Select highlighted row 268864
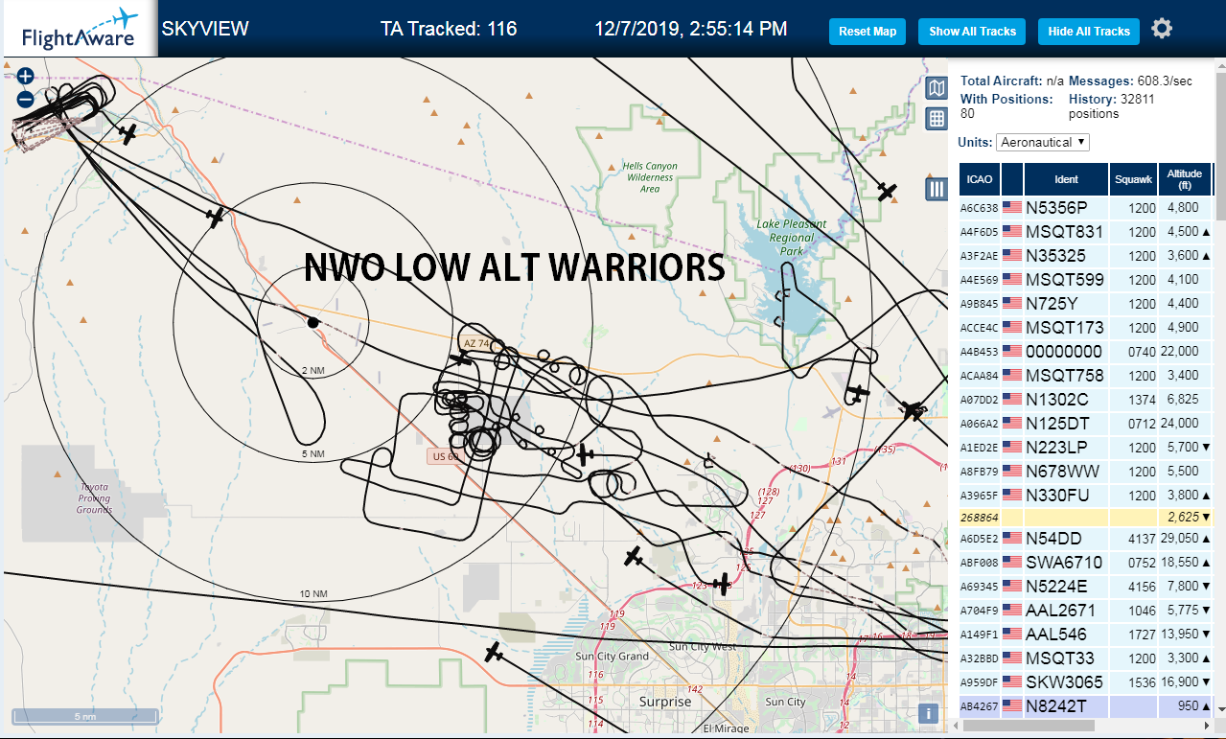 click(x=1087, y=518)
